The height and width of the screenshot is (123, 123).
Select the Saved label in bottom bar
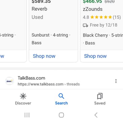[x=100, y=103]
